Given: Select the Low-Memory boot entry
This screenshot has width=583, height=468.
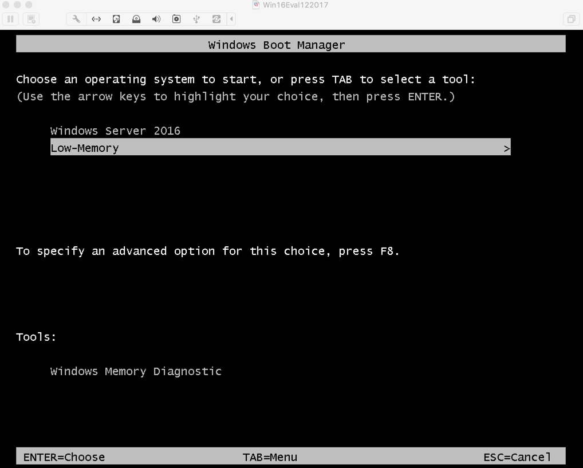Looking at the screenshot, I should point(281,147).
